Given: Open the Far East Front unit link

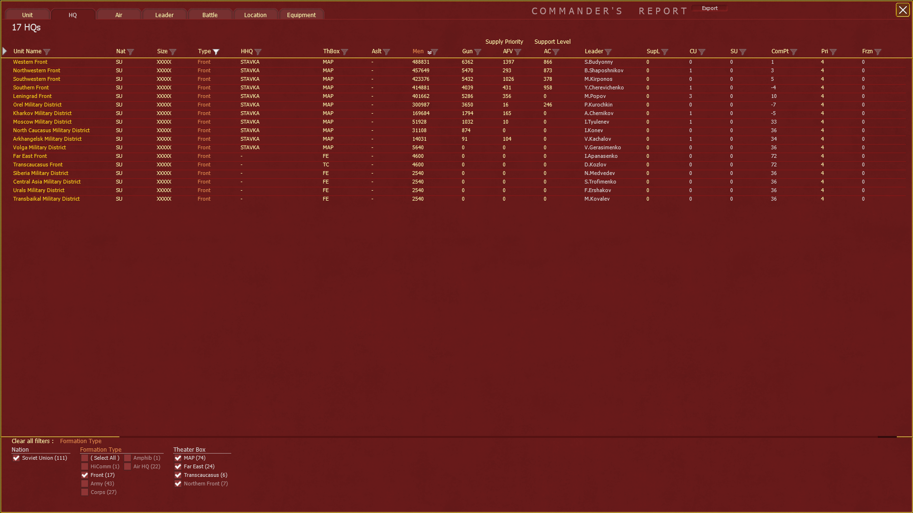Looking at the screenshot, I should tap(30, 156).
